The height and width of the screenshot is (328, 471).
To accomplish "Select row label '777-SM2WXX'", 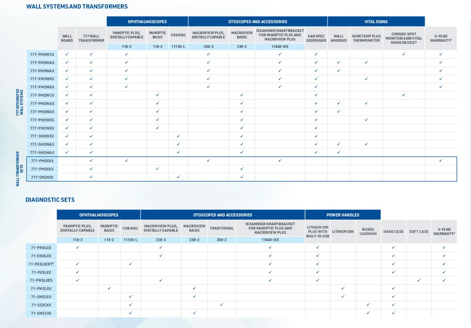I will pyautogui.click(x=42, y=136).
